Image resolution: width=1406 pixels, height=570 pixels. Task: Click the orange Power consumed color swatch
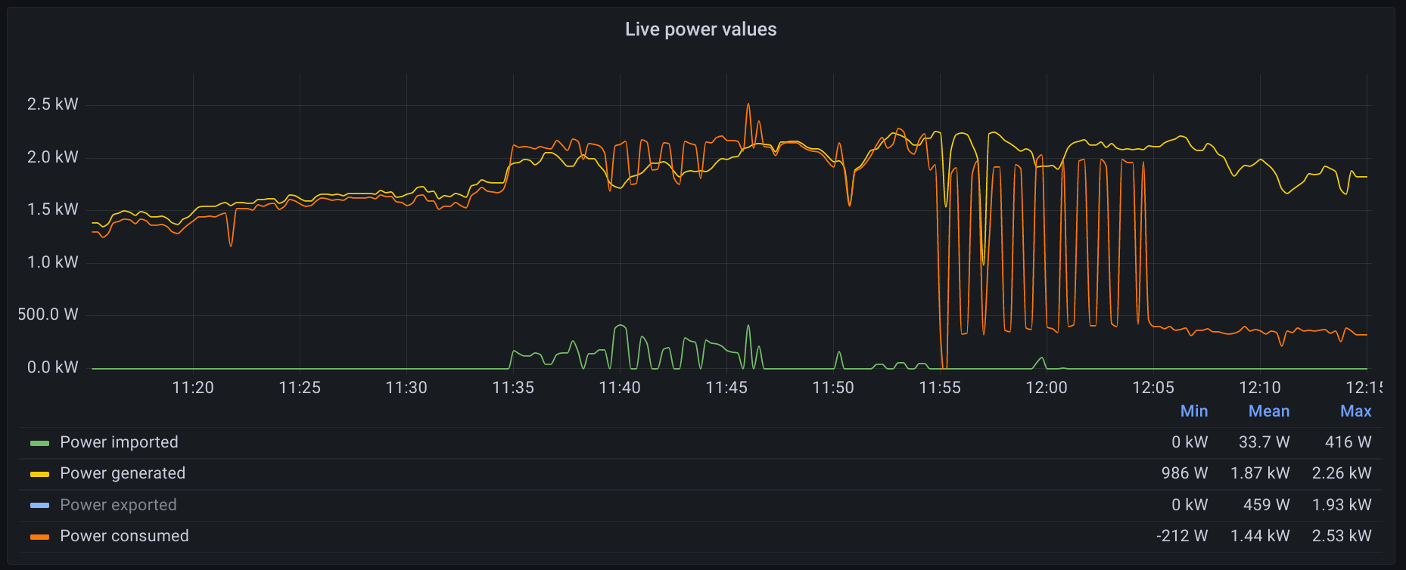click(x=39, y=537)
